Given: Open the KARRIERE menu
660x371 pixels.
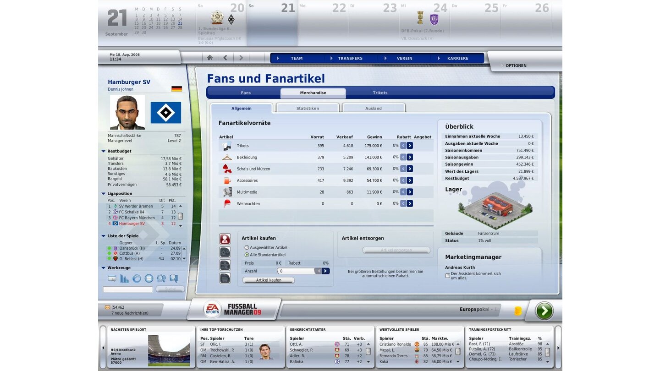Looking at the screenshot, I should click(x=458, y=58).
